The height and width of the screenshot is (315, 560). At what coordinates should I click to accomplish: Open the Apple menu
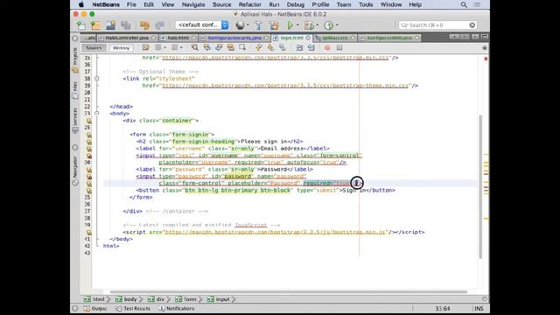tap(81, 4)
